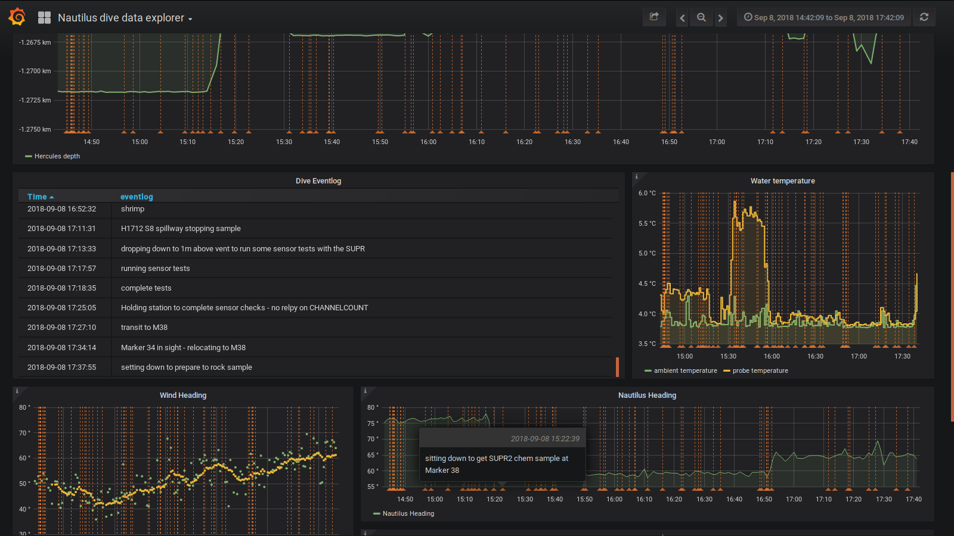Click the share dashboard icon

(654, 17)
